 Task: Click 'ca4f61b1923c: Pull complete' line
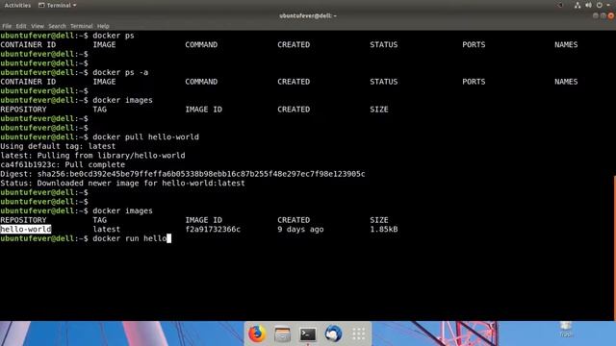[x=63, y=164]
